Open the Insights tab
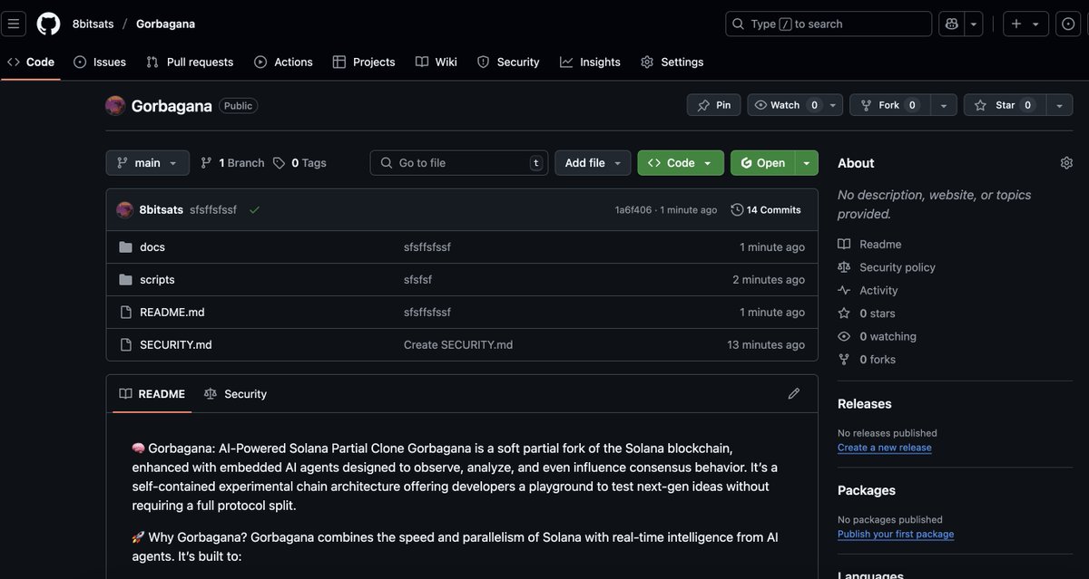The image size is (1089, 579). (590, 62)
